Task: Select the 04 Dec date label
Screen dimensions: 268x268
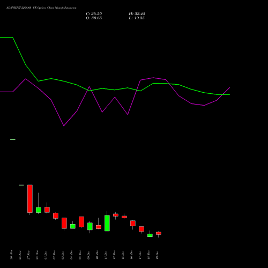Action: (71, 255)
